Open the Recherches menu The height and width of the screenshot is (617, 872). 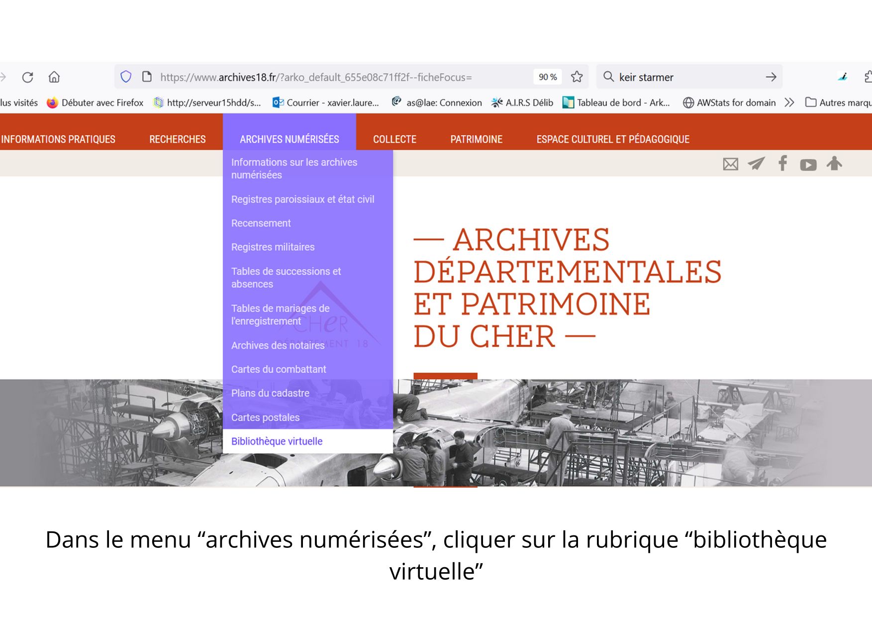[178, 139]
